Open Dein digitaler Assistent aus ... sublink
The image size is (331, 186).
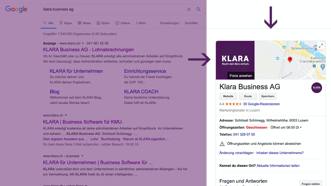coord(65,139)
